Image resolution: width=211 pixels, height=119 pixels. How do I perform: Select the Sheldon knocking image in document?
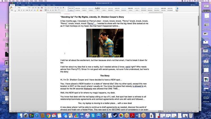tap(105, 43)
